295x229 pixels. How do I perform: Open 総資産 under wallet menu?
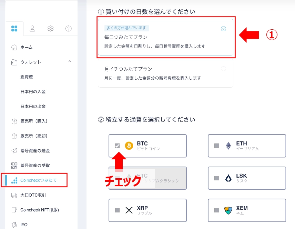[x=27, y=77]
